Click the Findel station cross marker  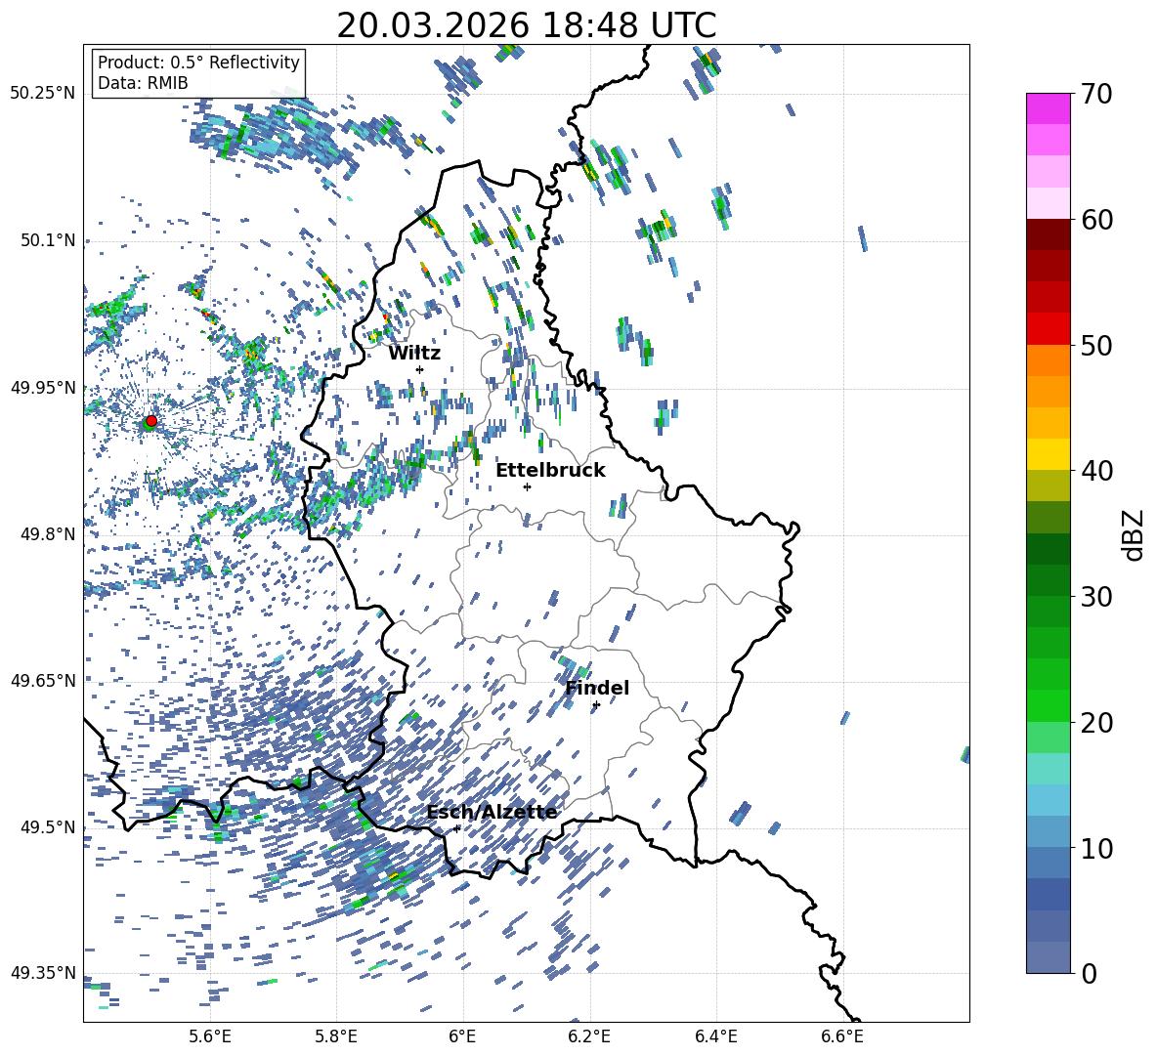click(x=596, y=704)
